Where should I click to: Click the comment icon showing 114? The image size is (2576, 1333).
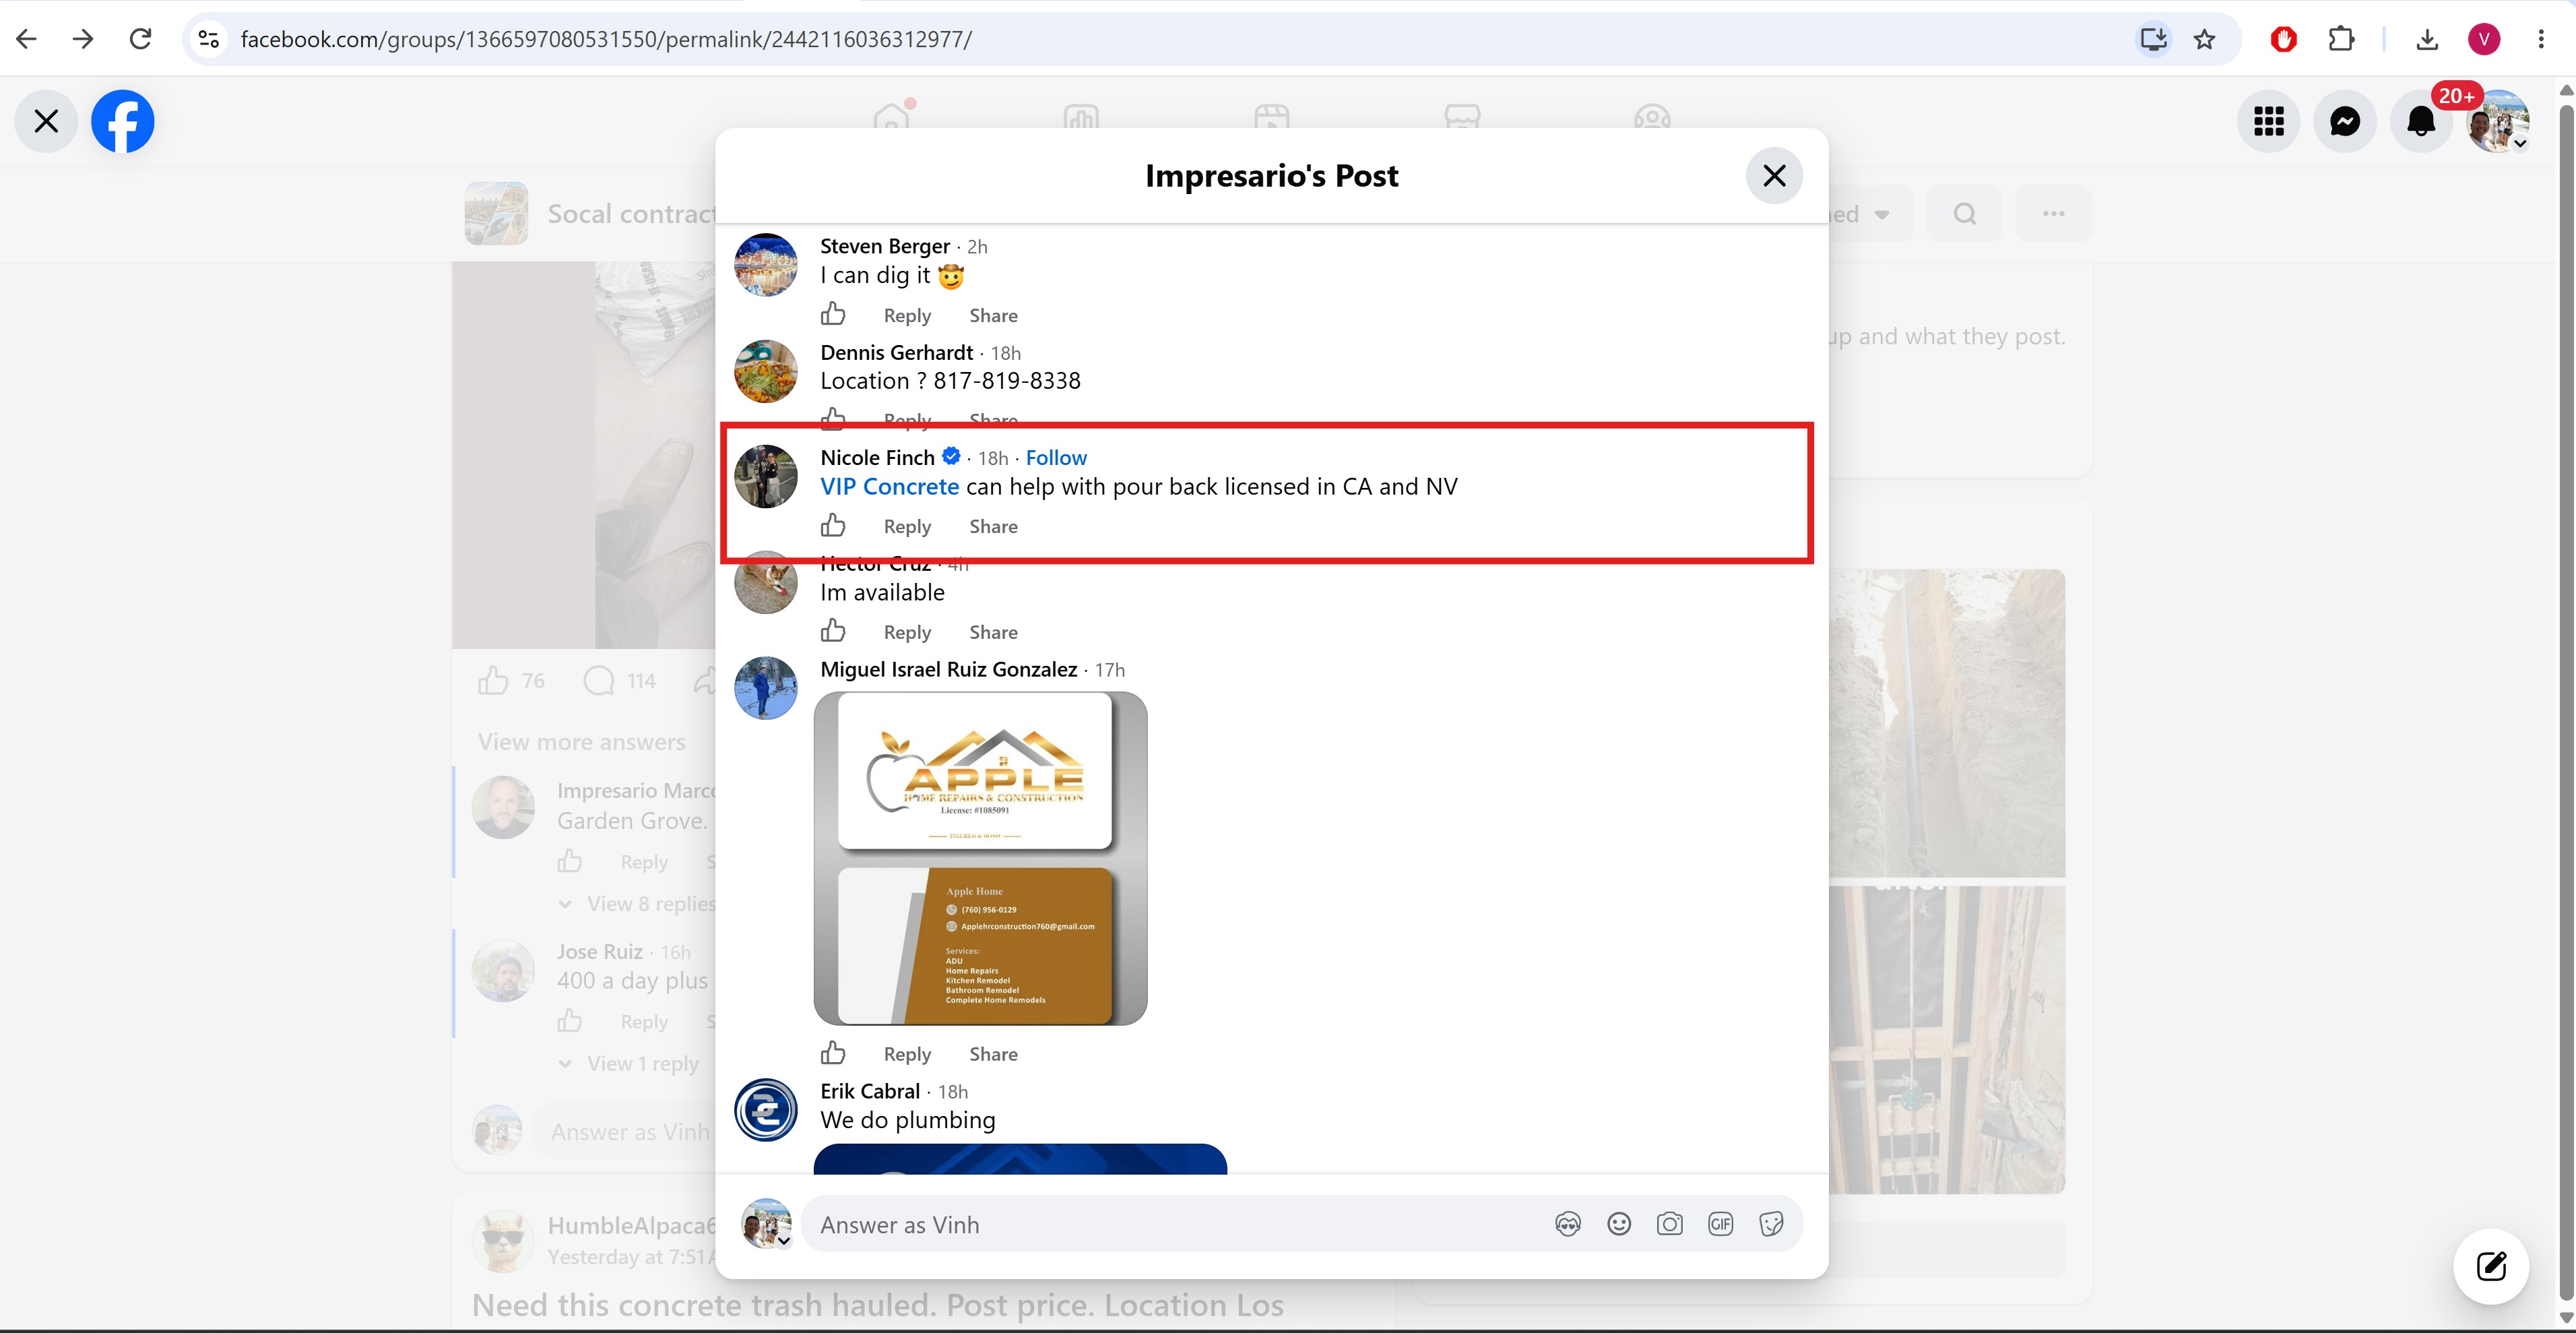(x=598, y=681)
